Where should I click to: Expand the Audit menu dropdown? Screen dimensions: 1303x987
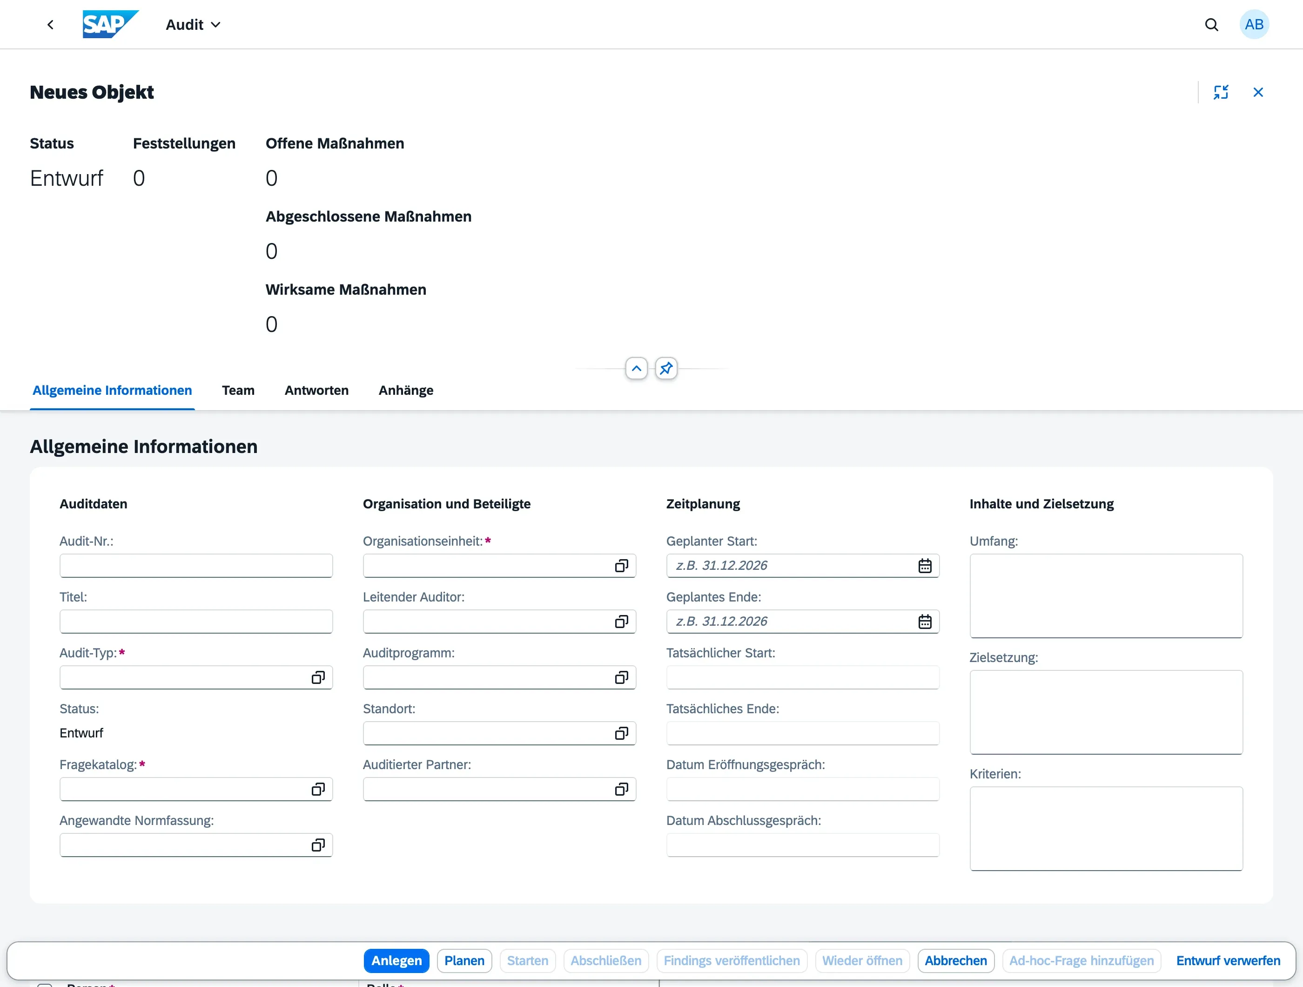pyautogui.click(x=193, y=25)
